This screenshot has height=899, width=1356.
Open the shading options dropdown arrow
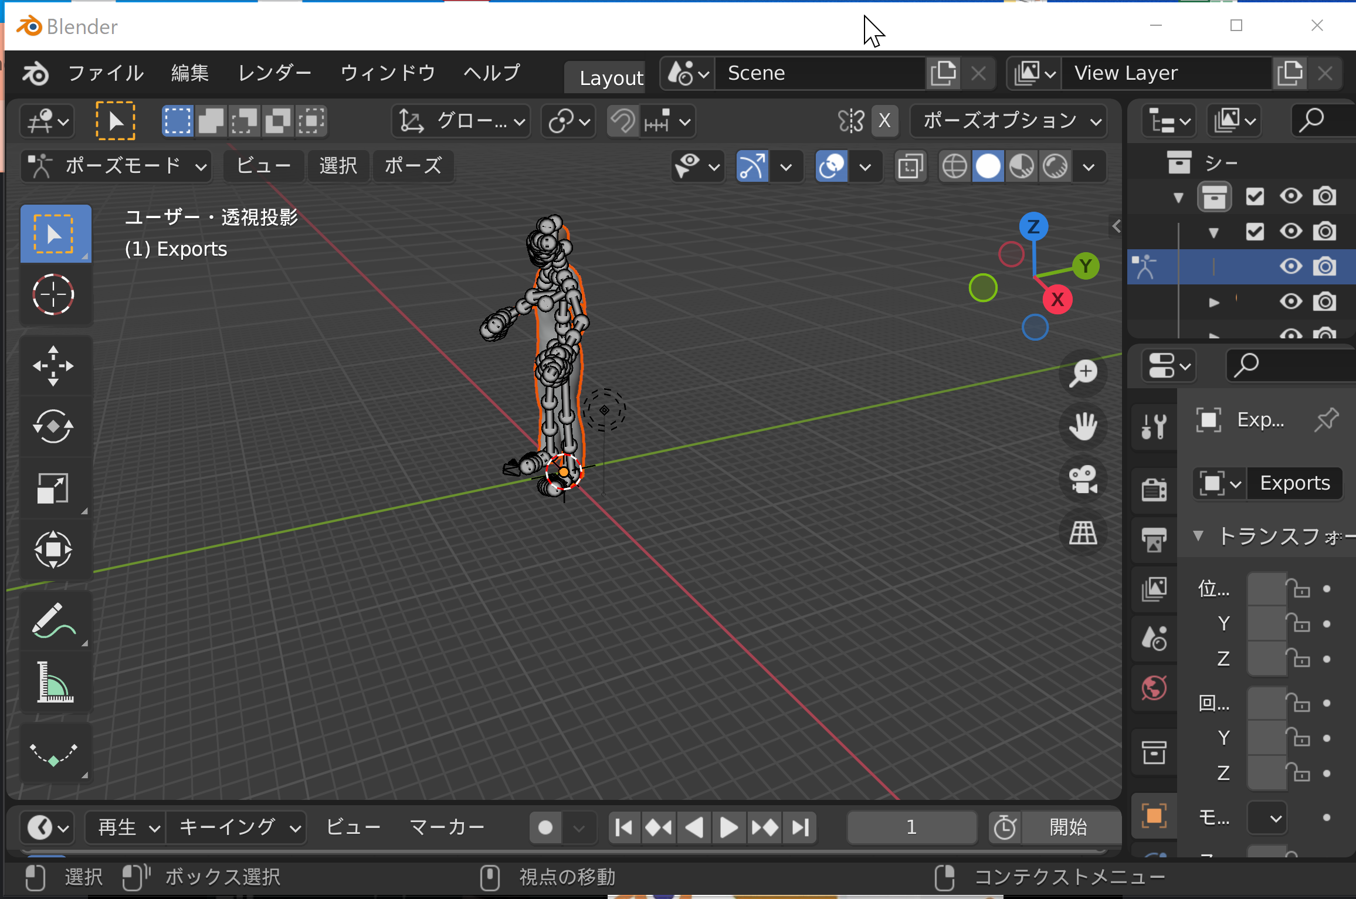[x=1089, y=167]
